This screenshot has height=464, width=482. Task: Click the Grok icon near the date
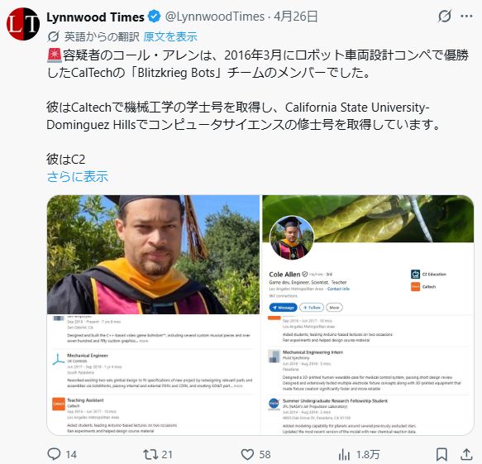tap(445, 17)
